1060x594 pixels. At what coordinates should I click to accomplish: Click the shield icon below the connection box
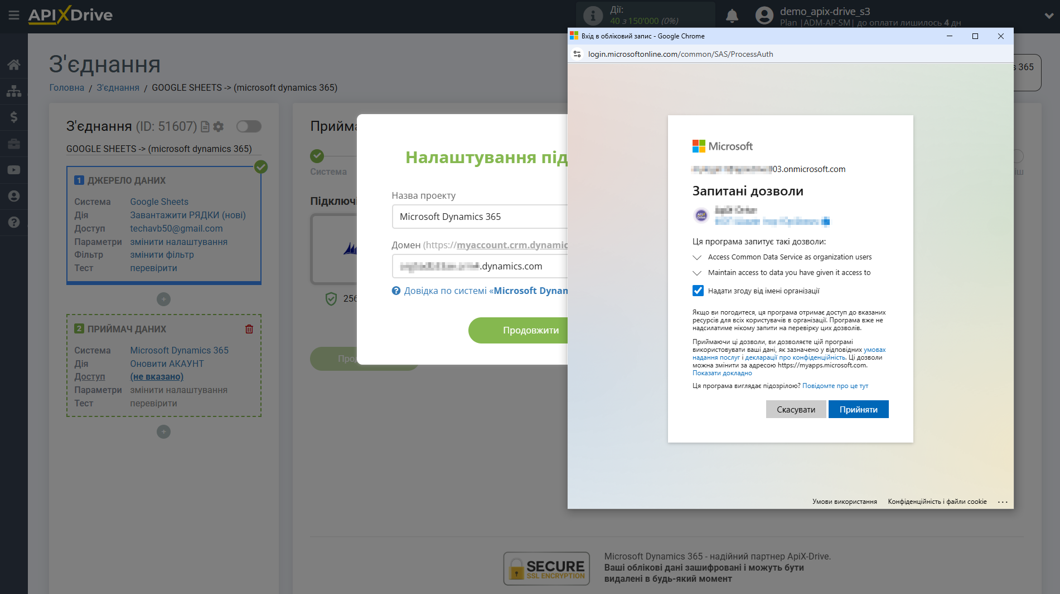coord(331,299)
